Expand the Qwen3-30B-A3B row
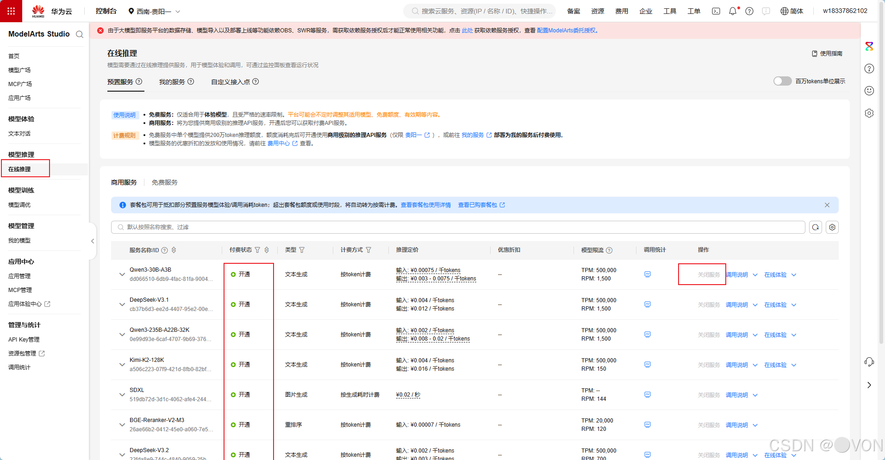Viewport: 885px width, 460px height. 122,274
